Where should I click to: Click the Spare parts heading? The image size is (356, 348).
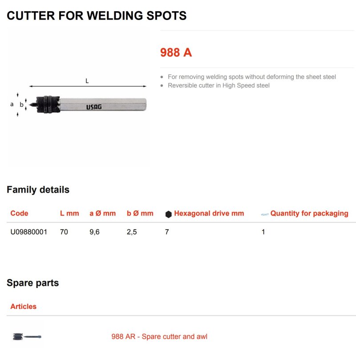[32, 283]
